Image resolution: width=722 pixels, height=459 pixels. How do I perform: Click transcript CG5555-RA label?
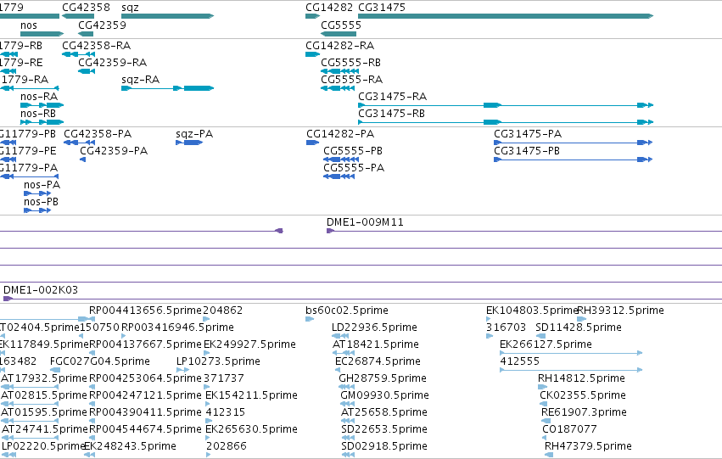point(352,80)
